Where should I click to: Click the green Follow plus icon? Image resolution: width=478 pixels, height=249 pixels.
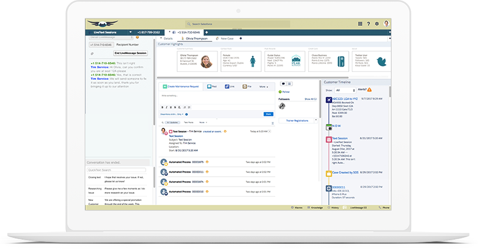[x=280, y=92]
